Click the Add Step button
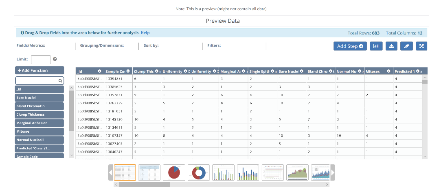This screenshot has width=441, height=194. pyautogui.click(x=350, y=46)
